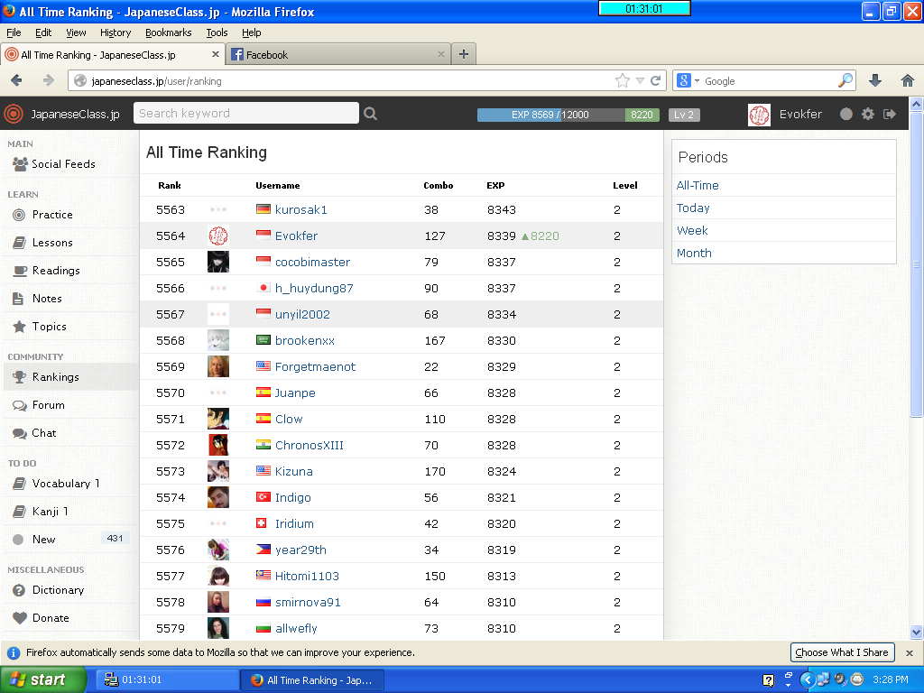Open a new tab with plus button
The image size is (924, 693).
pos(463,54)
